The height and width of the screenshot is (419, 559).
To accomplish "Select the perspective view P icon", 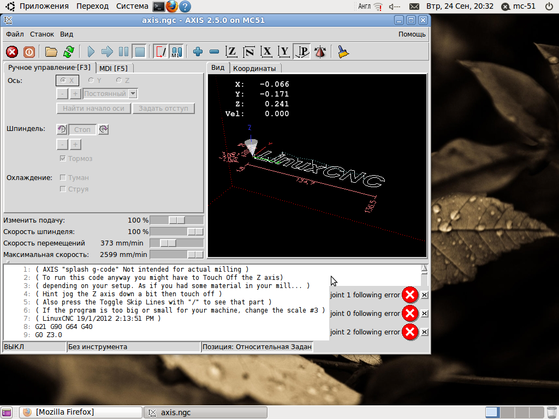I will [x=302, y=52].
